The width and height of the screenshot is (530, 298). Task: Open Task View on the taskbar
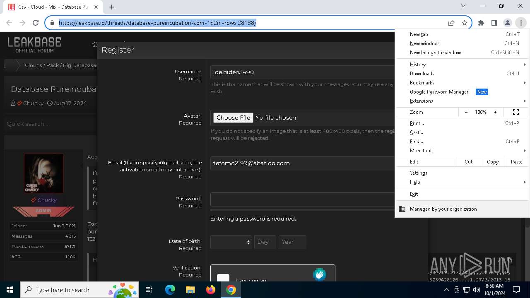point(149,290)
